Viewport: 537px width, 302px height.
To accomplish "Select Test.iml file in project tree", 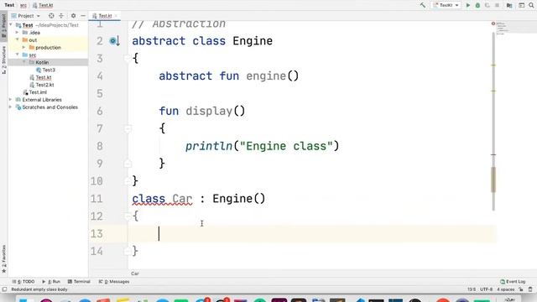I will coord(35,92).
